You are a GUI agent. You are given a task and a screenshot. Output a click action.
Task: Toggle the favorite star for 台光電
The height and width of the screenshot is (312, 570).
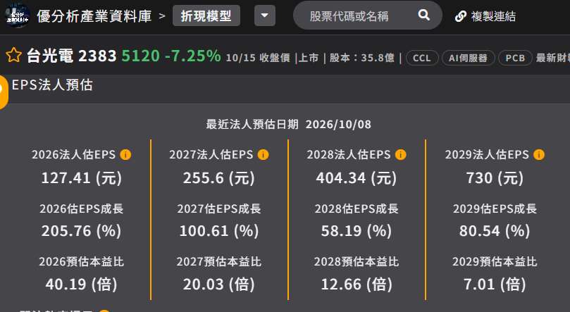[x=14, y=56]
